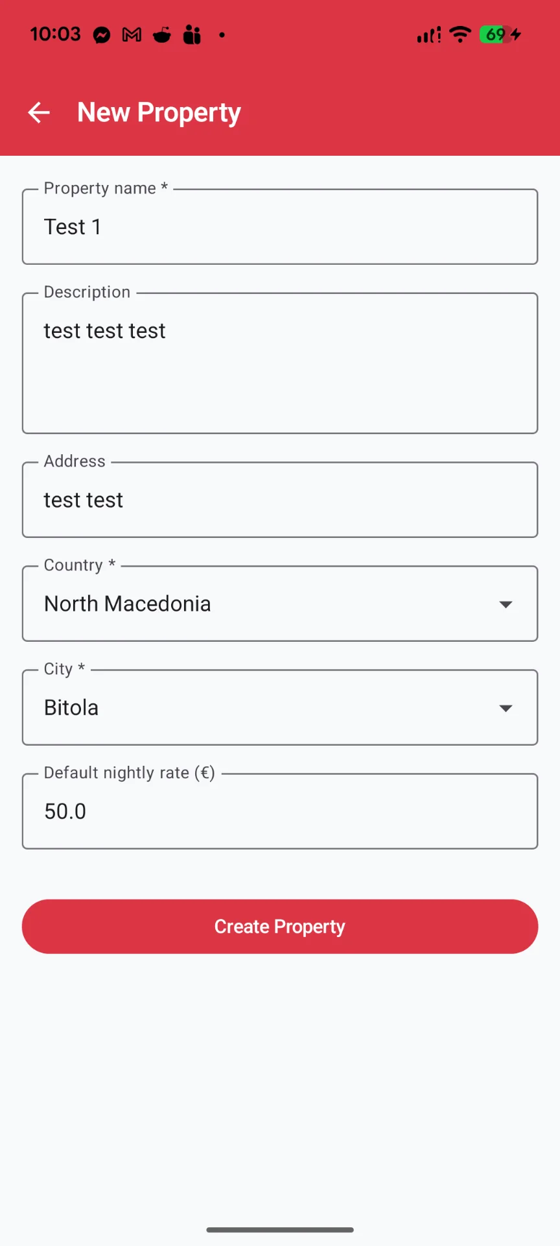
Task: Tap the Teams notification icon
Action: coord(192,35)
